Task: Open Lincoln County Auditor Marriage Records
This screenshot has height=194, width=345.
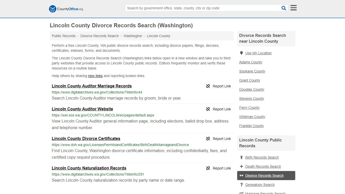Action: pos(92,86)
